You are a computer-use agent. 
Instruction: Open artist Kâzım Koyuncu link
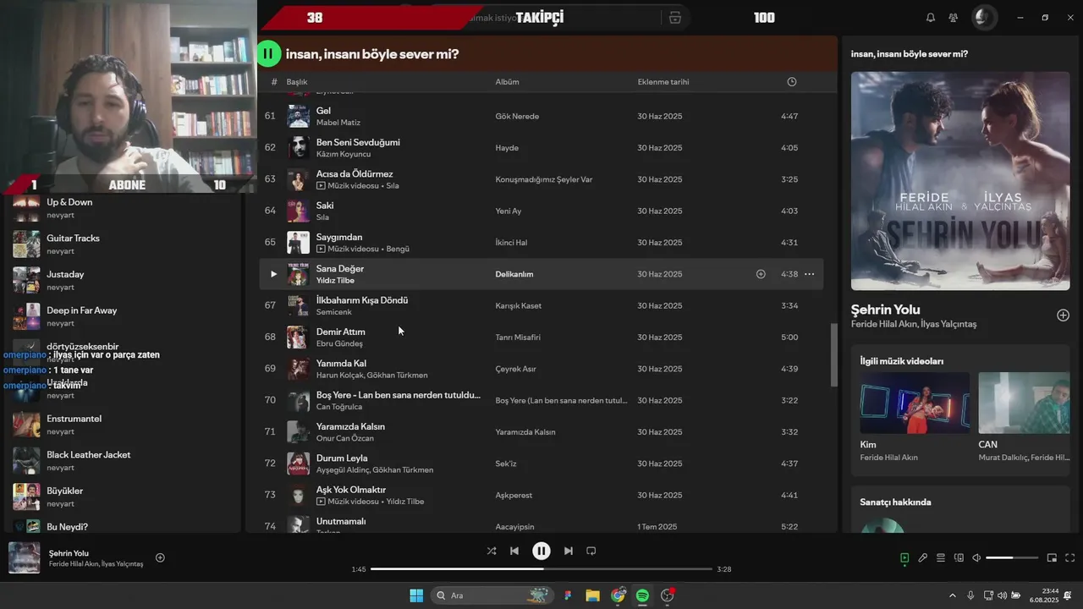pyautogui.click(x=344, y=154)
